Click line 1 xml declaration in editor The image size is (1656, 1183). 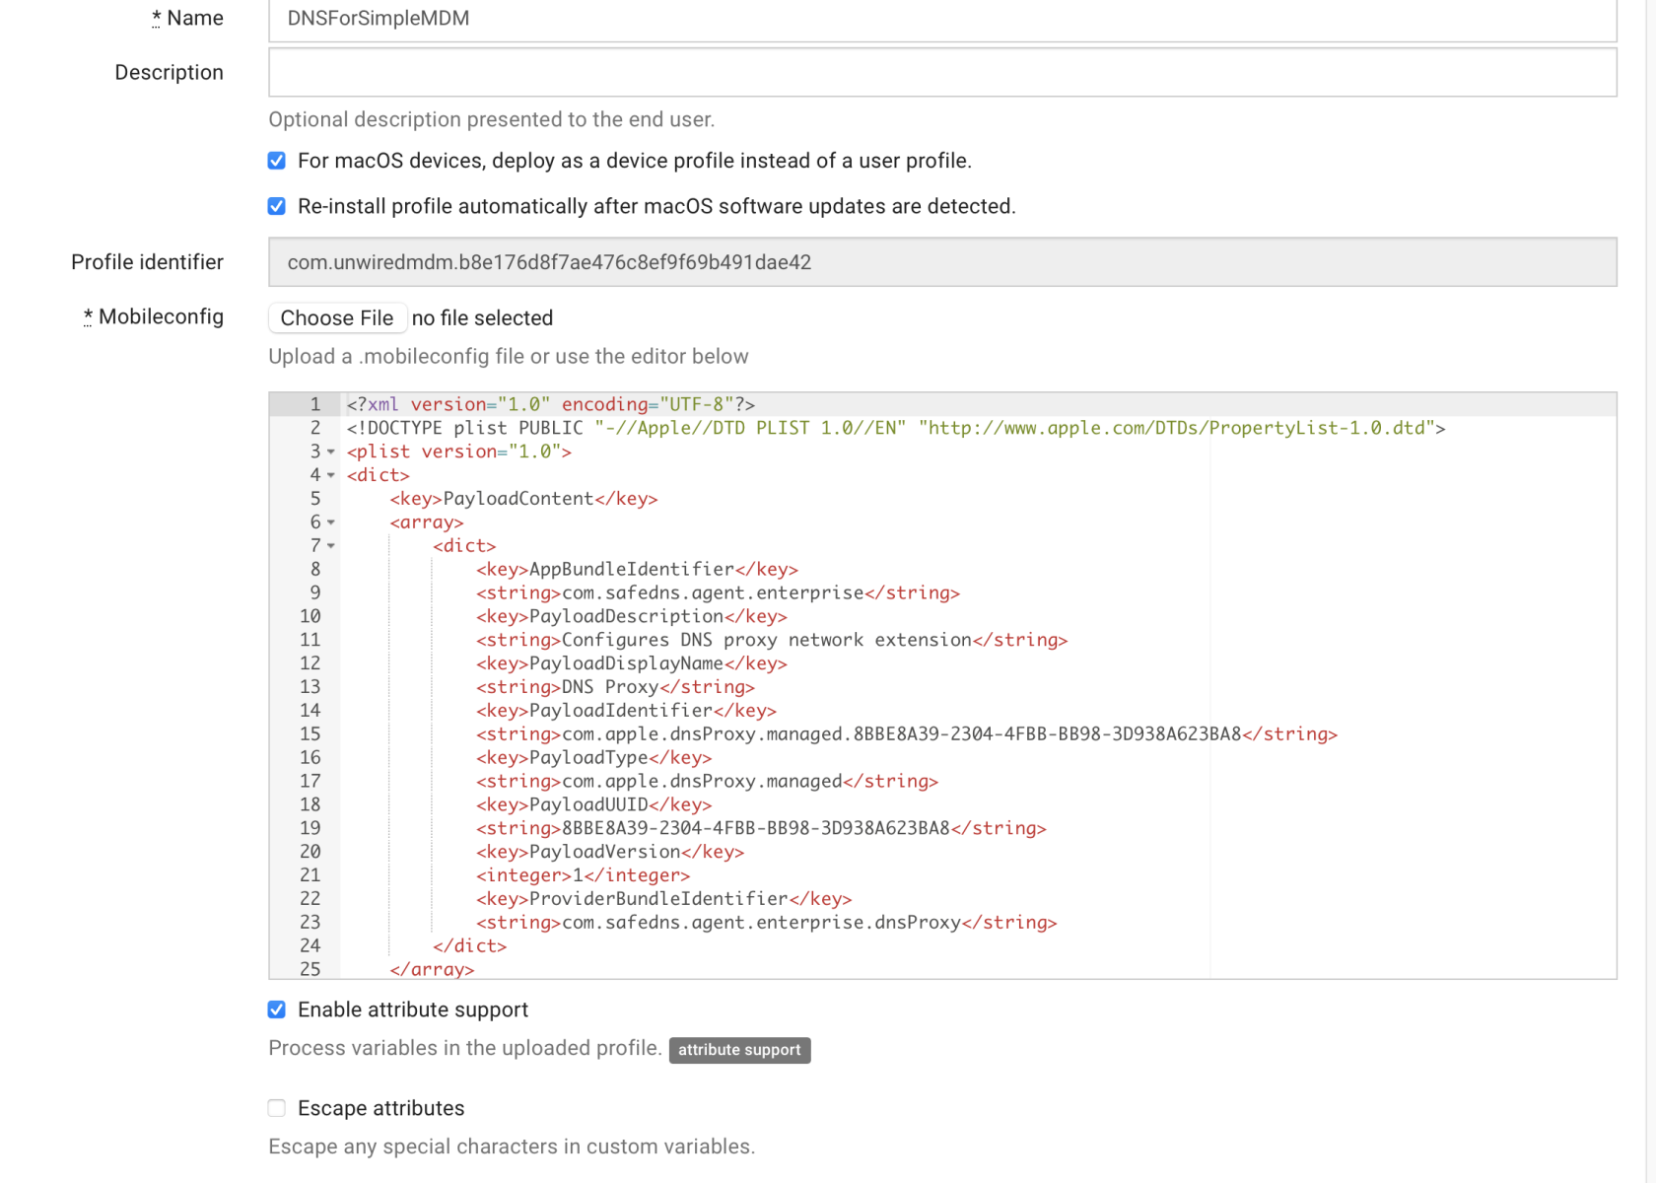[551, 404]
